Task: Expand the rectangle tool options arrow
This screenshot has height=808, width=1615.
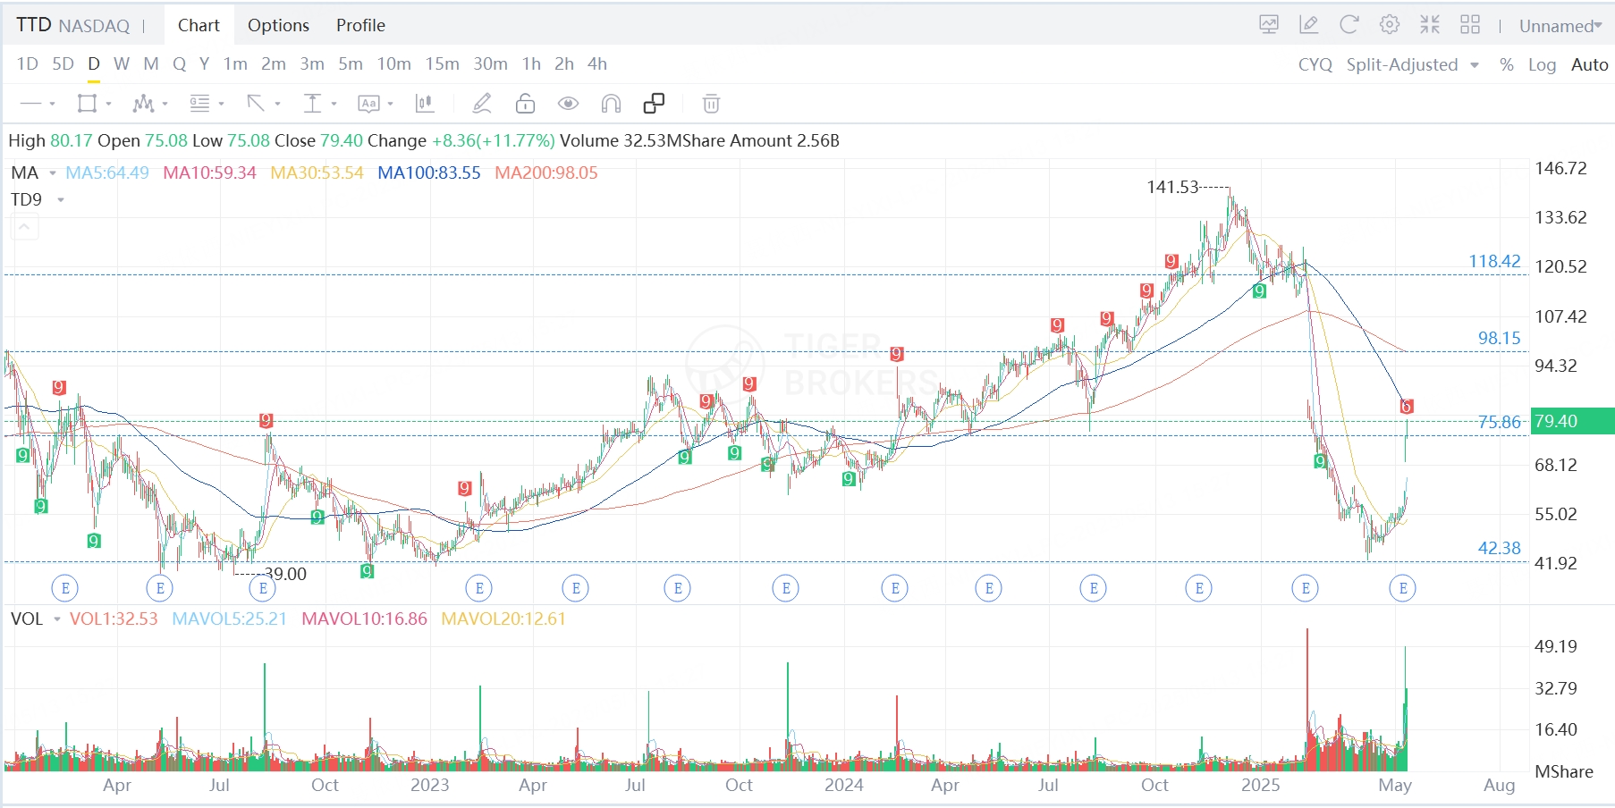Action: (x=108, y=105)
